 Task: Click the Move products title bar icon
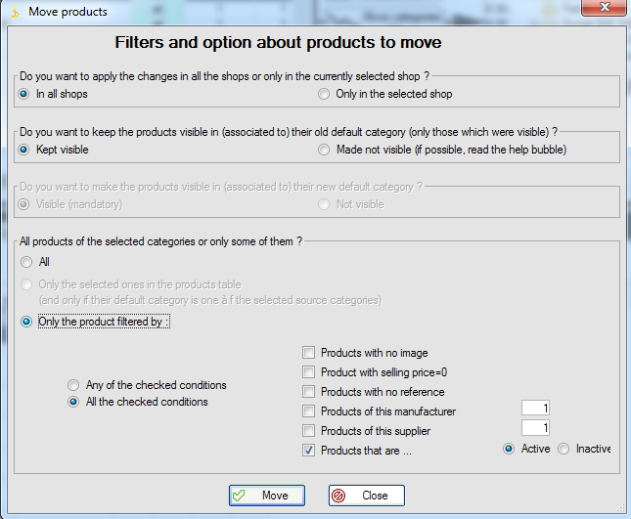tap(16, 12)
